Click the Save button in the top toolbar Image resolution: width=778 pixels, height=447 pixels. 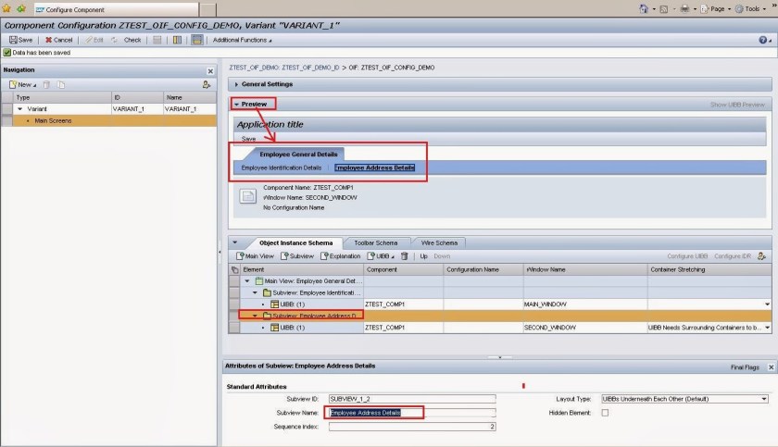[x=20, y=40]
